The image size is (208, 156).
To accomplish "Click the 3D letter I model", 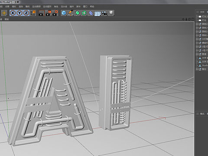I will click(116, 92).
